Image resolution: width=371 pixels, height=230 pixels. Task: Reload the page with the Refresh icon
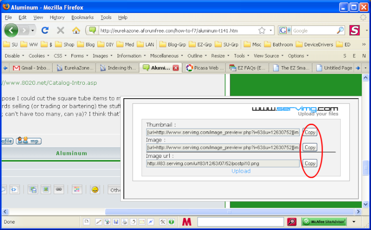click(45, 30)
